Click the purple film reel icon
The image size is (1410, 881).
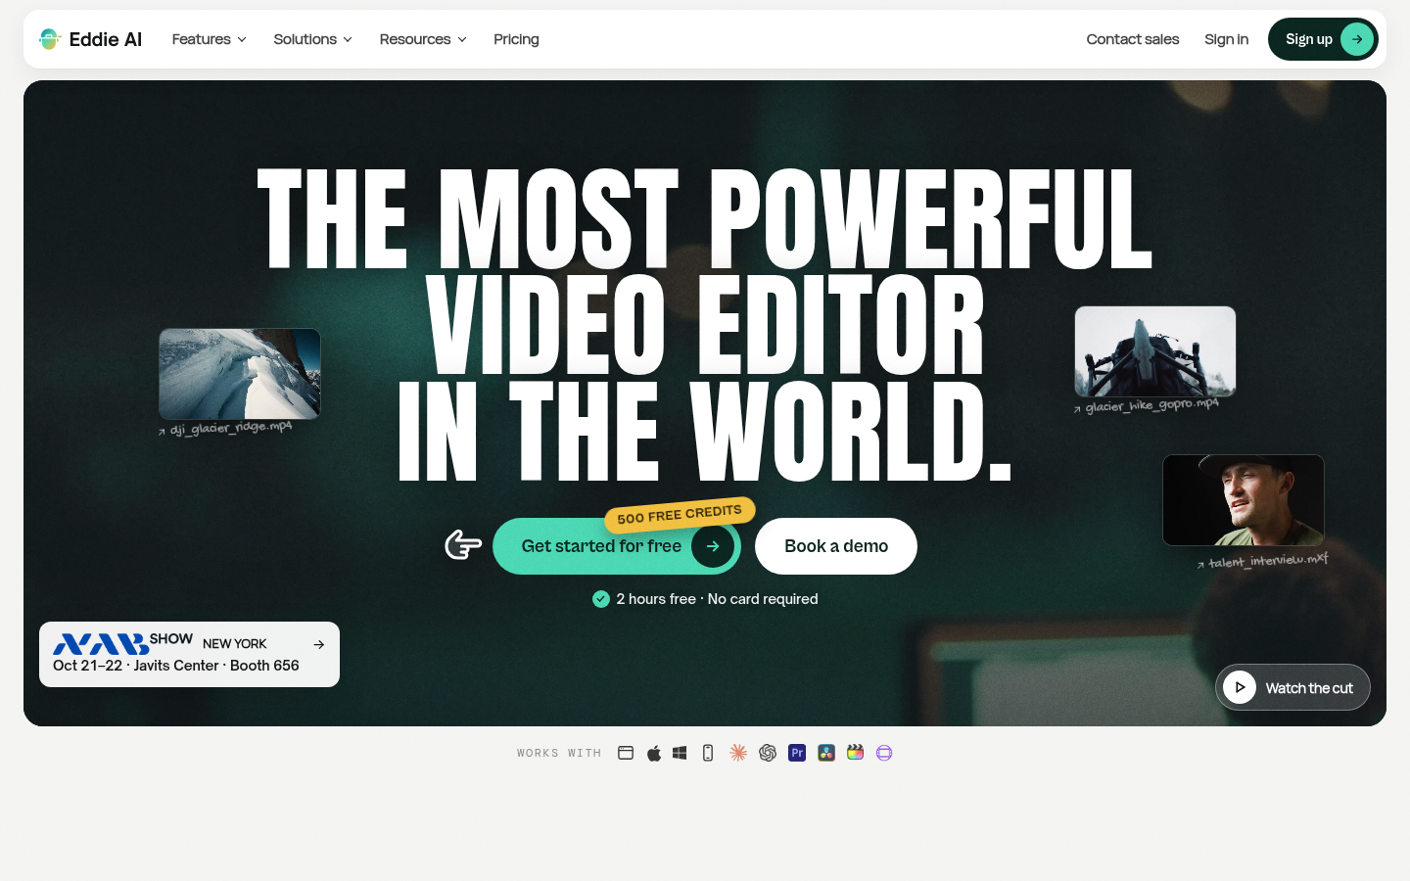point(884,753)
